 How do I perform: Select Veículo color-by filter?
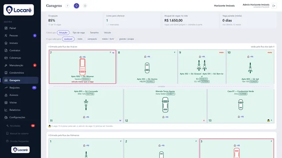coord(108,32)
